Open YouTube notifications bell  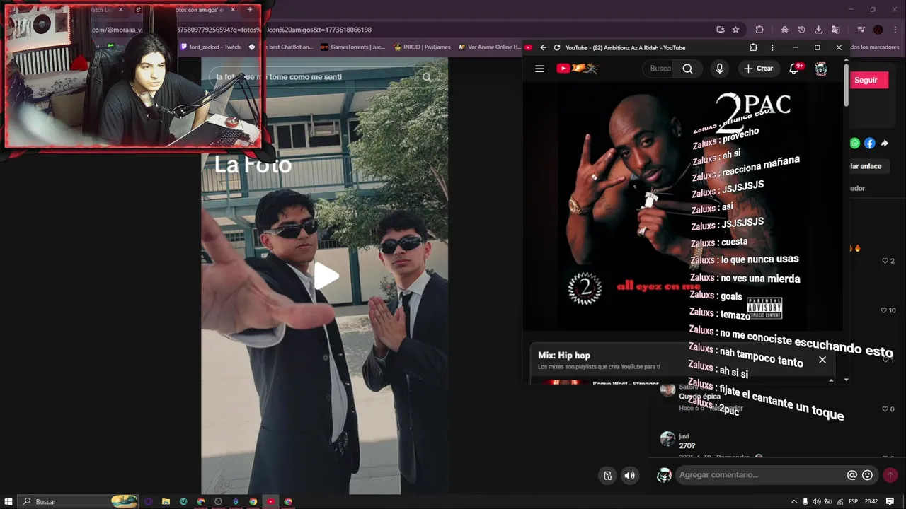coord(794,69)
